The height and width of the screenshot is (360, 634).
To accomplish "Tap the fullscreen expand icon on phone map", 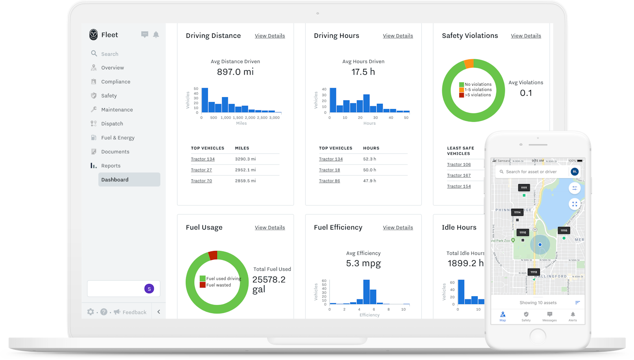I will pos(574,204).
